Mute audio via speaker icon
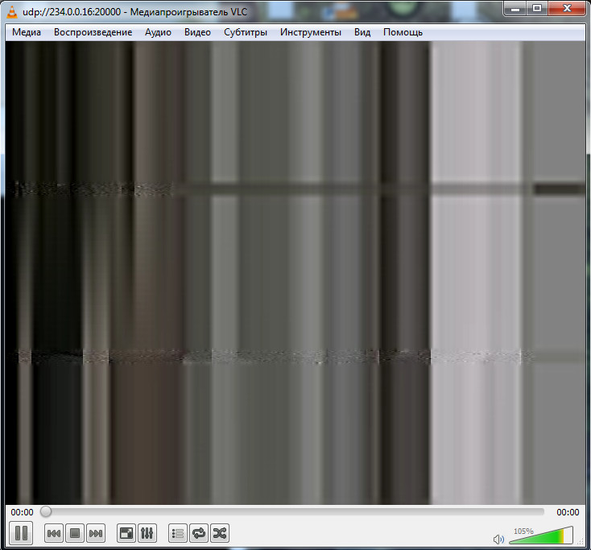Viewport: 591px width, 550px height. click(498, 539)
